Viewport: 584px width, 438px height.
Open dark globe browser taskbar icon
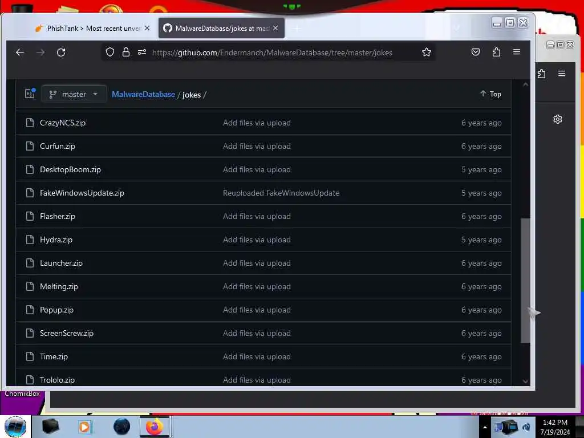click(121, 427)
